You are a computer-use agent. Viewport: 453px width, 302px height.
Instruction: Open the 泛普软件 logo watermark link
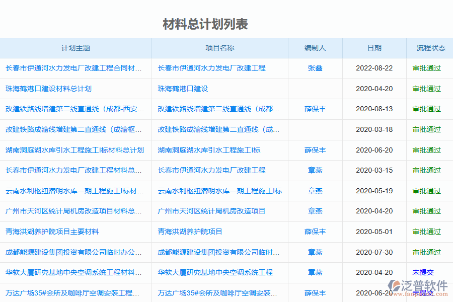click(x=419, y=285)
